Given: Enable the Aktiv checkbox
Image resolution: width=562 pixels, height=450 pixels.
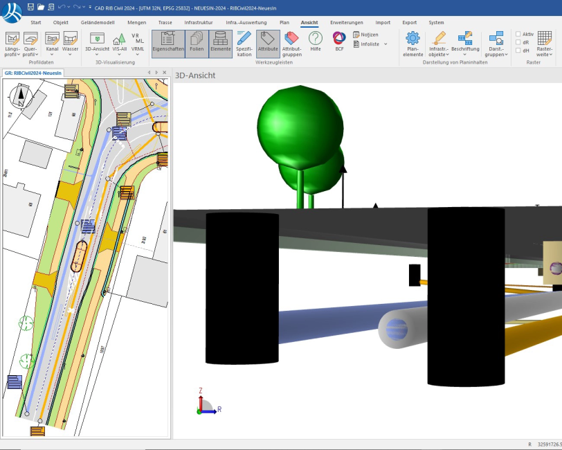Looking at the screenshot, I should pos(518,34).
